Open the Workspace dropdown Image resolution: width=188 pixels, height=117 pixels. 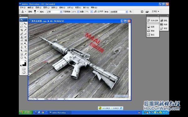pyautogui.click(x=155, y=12)
